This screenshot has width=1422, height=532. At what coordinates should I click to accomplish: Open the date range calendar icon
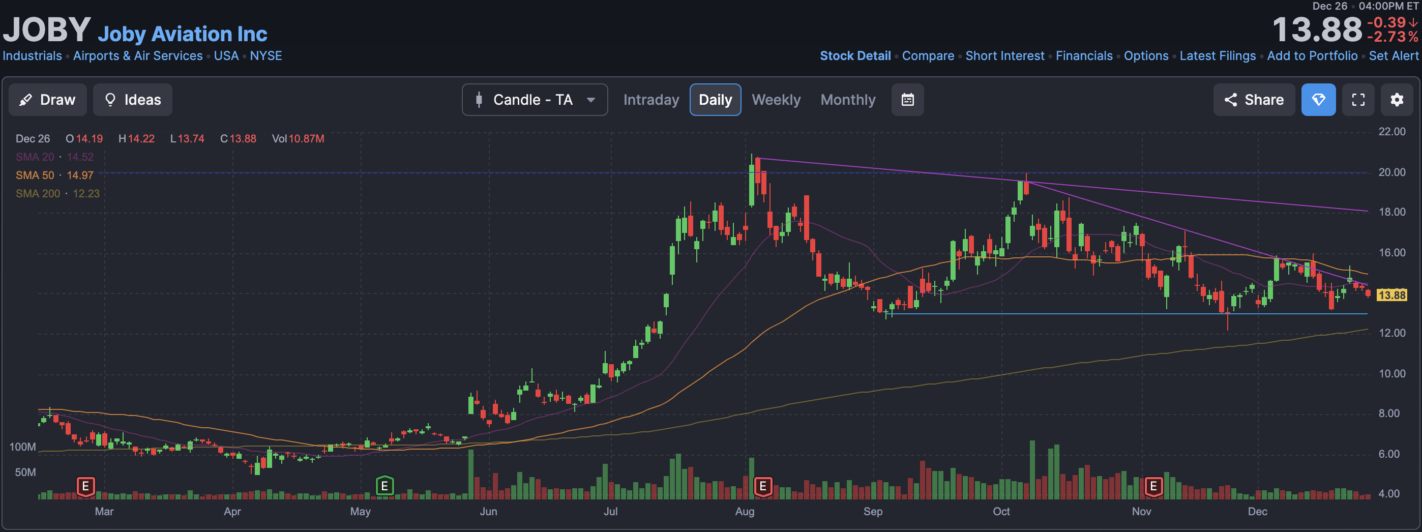pyautogui.click(x=907, y=100)
